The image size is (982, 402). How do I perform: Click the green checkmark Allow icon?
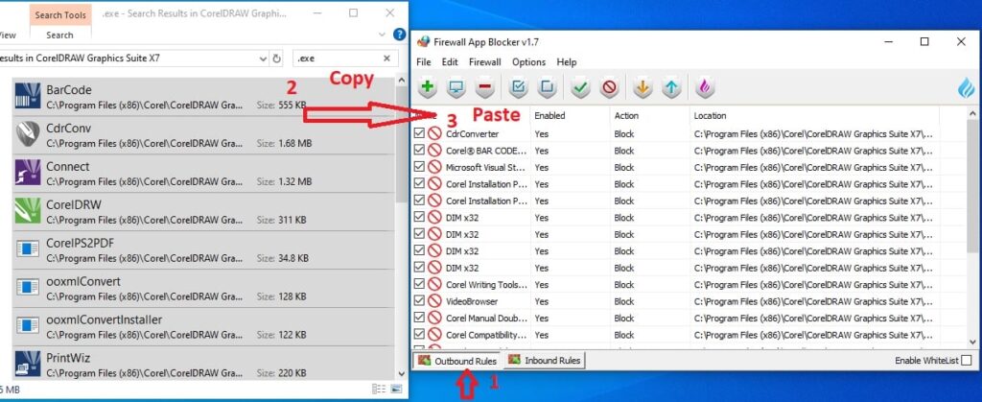tap(580, 87)
